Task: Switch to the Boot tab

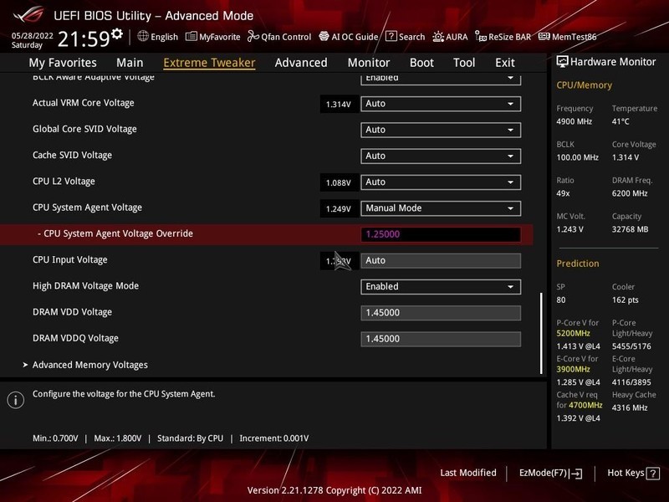Action: (x=421, y=62)
